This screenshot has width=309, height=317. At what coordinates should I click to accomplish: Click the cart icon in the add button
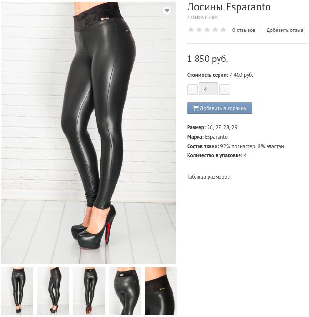[x=196, y=108]
